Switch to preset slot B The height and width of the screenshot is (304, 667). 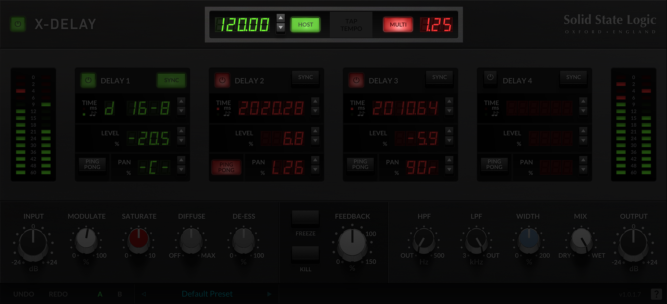pos(120,294)
